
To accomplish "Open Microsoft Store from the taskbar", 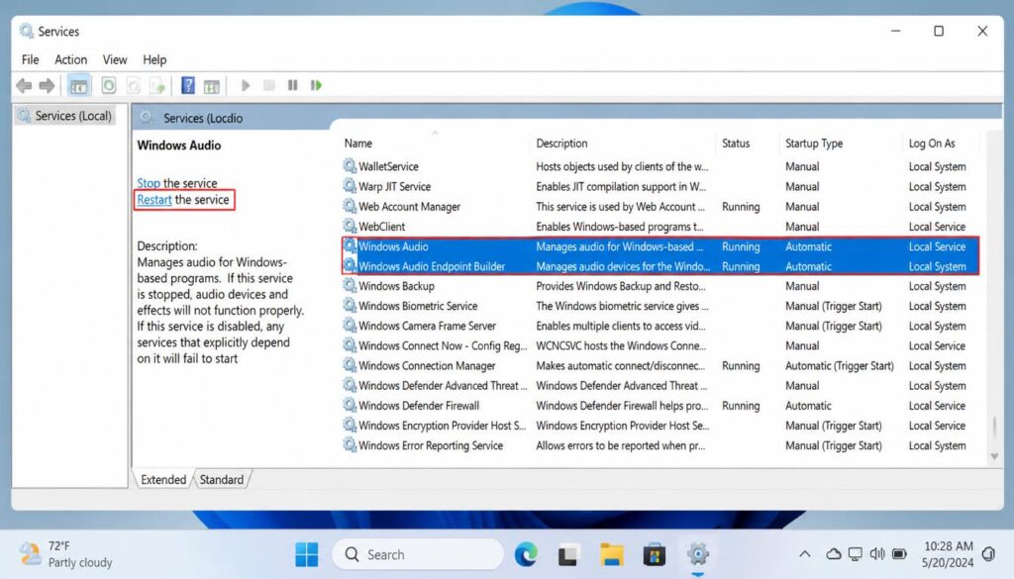I will (655, 554).
